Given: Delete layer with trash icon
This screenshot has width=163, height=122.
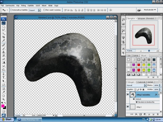Looking at the screenshot, I should [158, 114].
